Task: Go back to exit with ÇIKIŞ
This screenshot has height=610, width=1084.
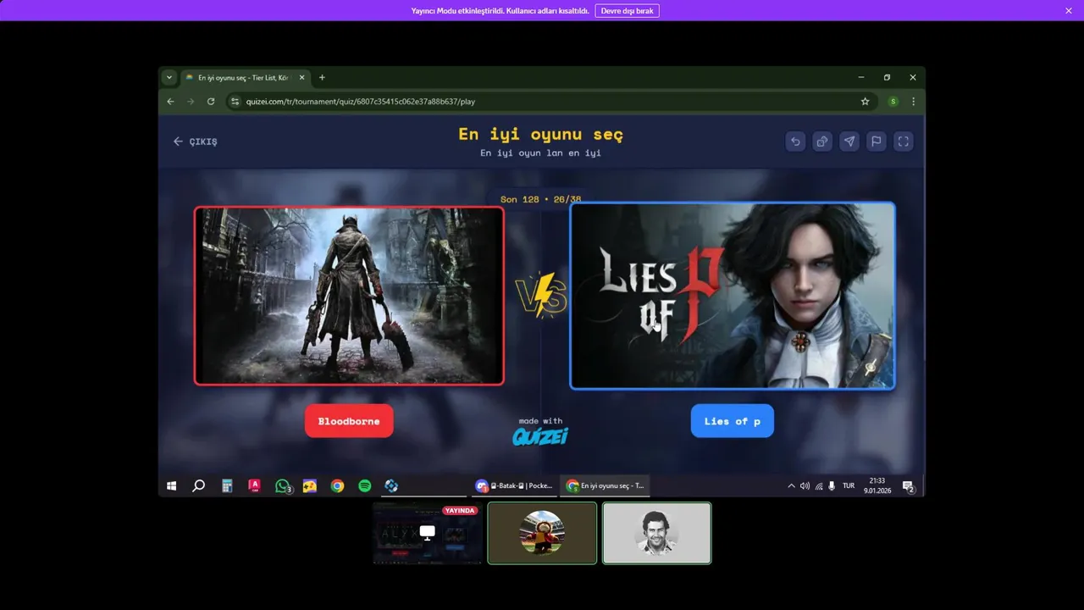Action: point(196,141)
